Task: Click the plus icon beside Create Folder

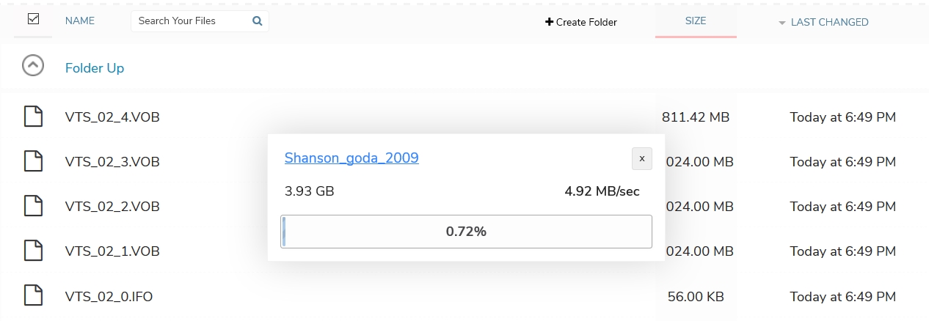Action: click(x=549, y=22)
